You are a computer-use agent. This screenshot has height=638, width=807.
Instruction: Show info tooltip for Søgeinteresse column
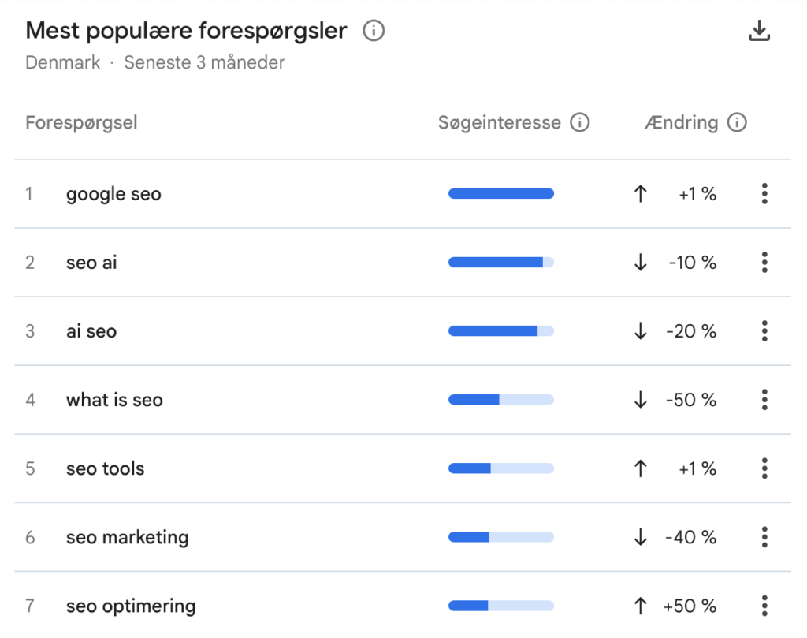[579, 122]
